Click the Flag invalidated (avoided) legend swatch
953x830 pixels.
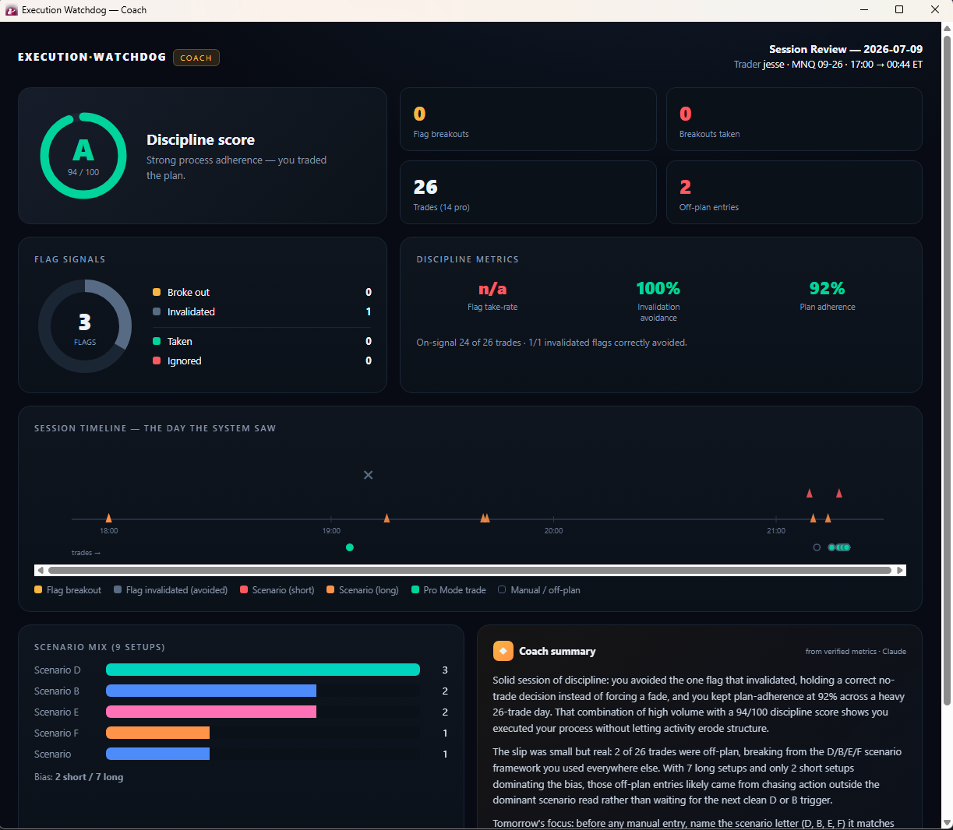[x=118, y=590]
